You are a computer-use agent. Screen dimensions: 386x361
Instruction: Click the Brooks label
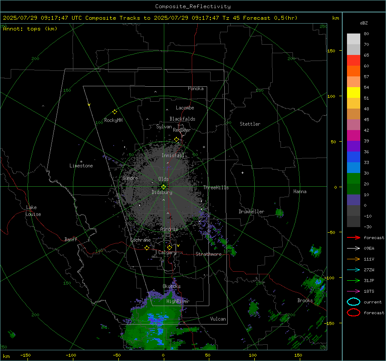305,300
